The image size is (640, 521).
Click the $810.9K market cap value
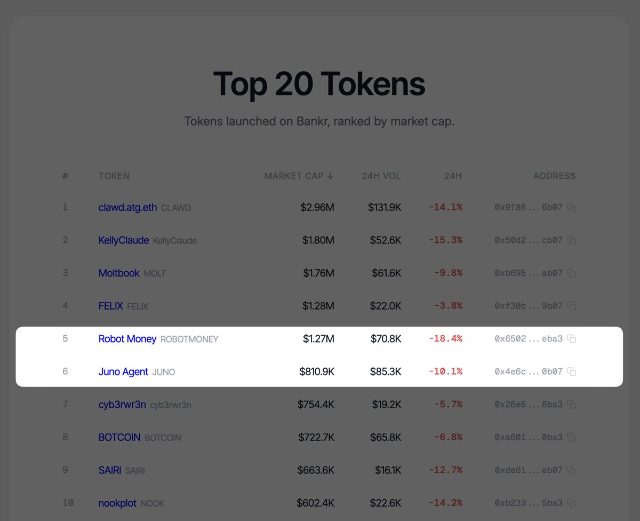coord(317,371)
